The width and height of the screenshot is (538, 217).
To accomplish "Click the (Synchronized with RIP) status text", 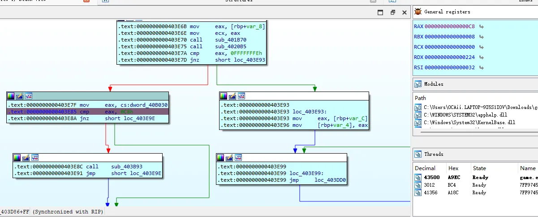I will coord(68,212).
